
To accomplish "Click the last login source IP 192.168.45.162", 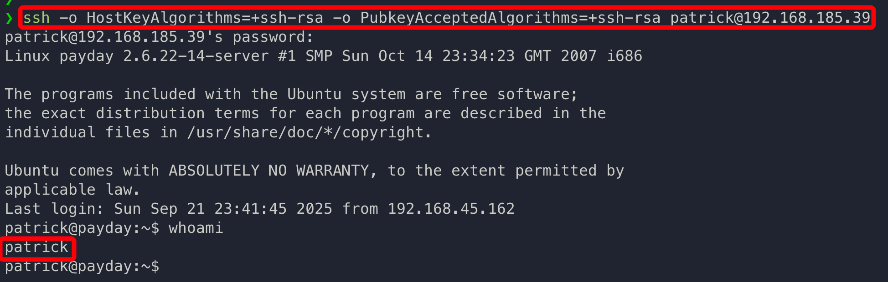I will click(x=451, y=209).
